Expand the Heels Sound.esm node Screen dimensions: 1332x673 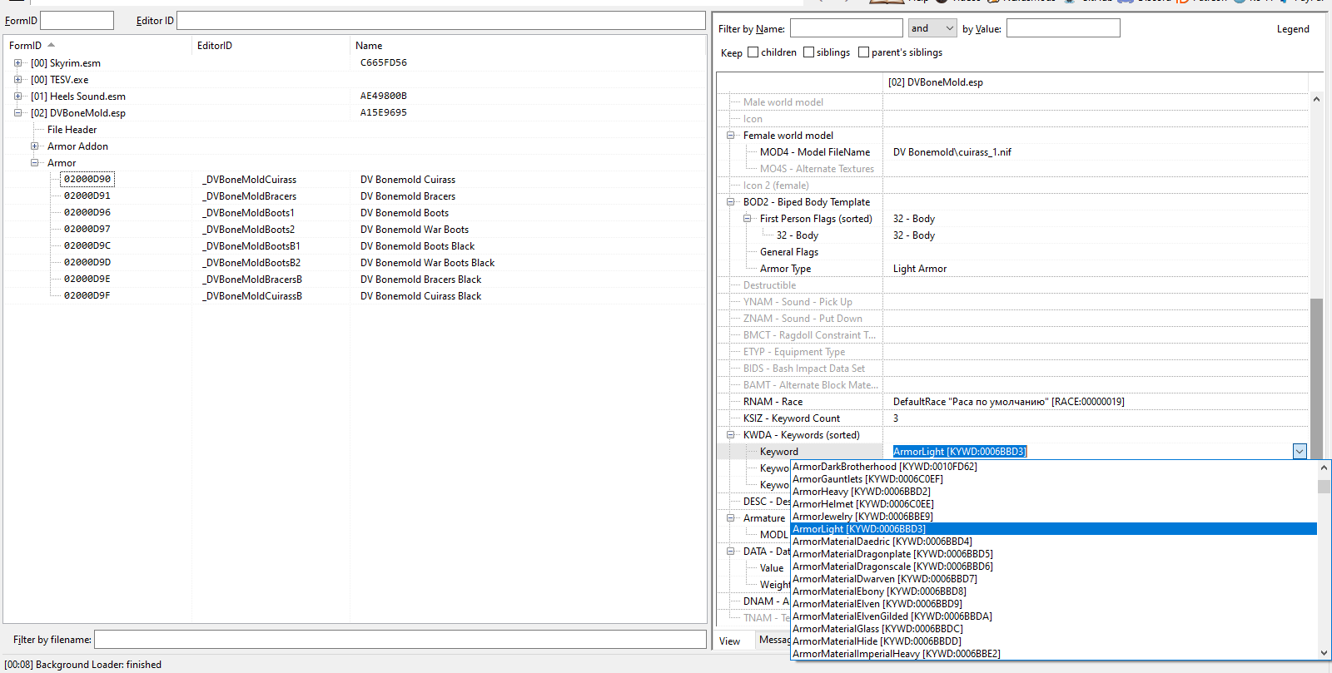(17, 96)
